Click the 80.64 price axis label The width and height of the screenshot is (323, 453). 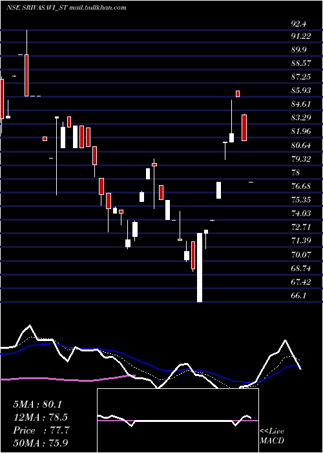tap(301, 146)
